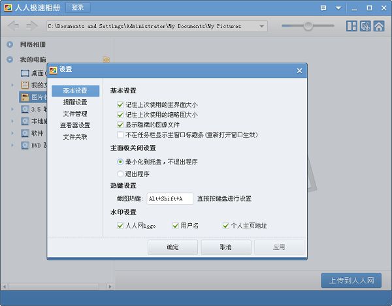Click the 截图热键 hotkey input field
The width and height of the screenshot is (392, 306).
170,199
